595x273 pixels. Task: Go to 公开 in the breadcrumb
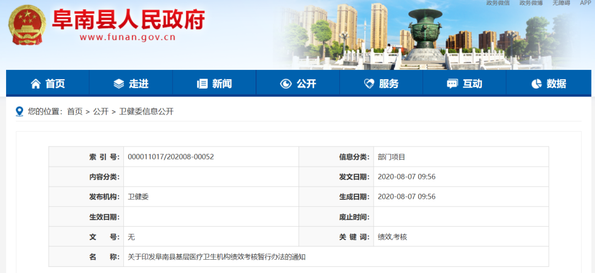101,112
